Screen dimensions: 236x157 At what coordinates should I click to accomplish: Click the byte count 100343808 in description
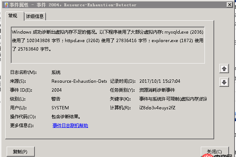(x=38, y=41)
